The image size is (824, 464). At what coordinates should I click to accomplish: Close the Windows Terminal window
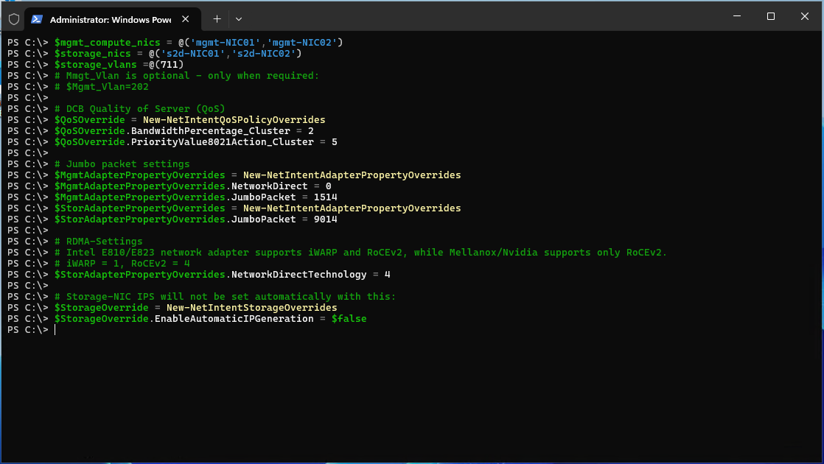pos(804,16)
